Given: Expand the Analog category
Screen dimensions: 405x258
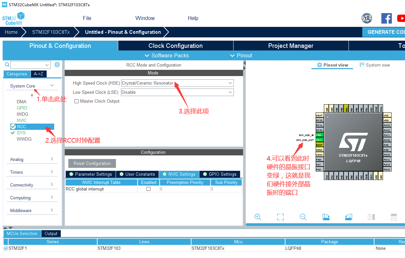Looking at the screenshot, I should pyautogui.click(x=32, y=159).
